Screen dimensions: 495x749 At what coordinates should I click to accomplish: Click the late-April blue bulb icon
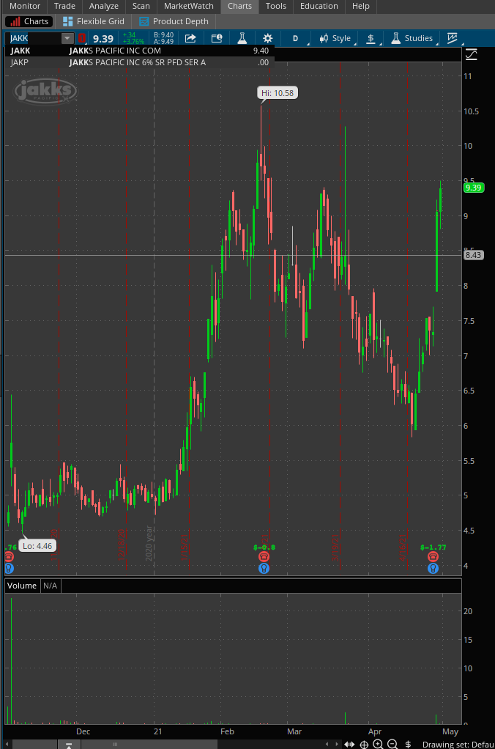click(433, 569)
